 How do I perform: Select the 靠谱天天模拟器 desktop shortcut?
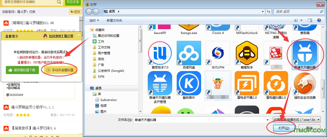[305, 55]
